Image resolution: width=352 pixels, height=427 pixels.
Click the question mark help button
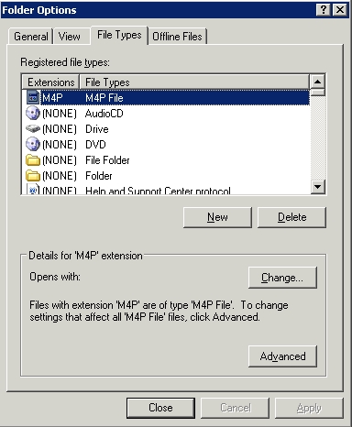point(324,10)
